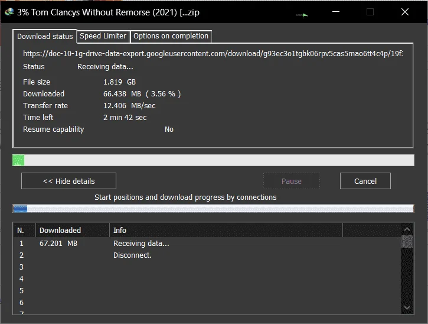Click the Info column header
The image size is (428, 324).
226,230
